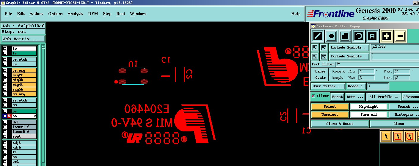Select the third arrow selection tool icon
The image size is (419, 166).
pos(409,136)
